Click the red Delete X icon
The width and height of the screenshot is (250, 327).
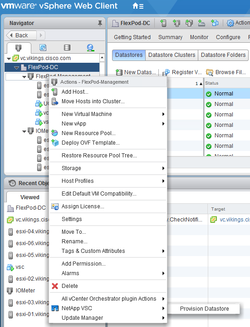[x=55, y=286]
